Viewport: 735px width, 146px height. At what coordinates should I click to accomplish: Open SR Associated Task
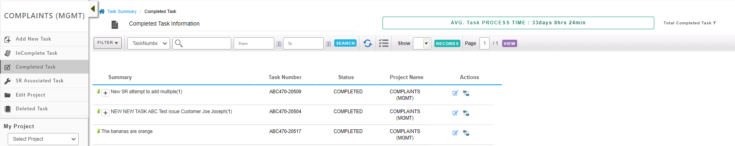[x=44, y=81]
